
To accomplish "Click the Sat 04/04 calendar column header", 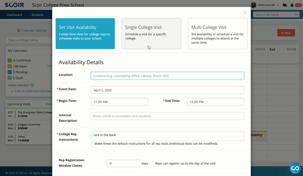I will coord(283,50).
